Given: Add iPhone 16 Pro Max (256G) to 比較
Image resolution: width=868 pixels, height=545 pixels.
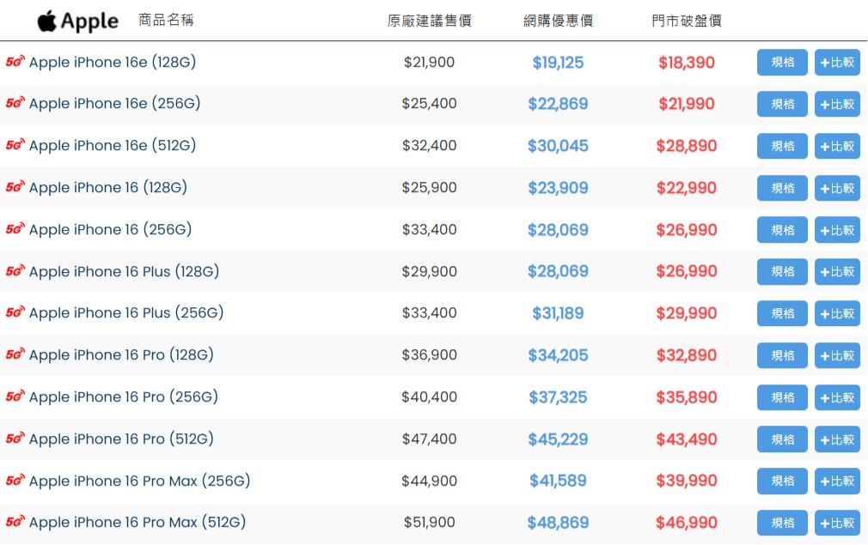Looking at the screenshot, I should click(837, 481).
